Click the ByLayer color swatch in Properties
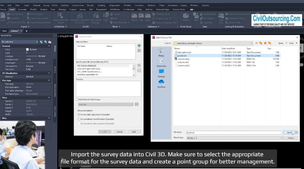 coord(27,50)
